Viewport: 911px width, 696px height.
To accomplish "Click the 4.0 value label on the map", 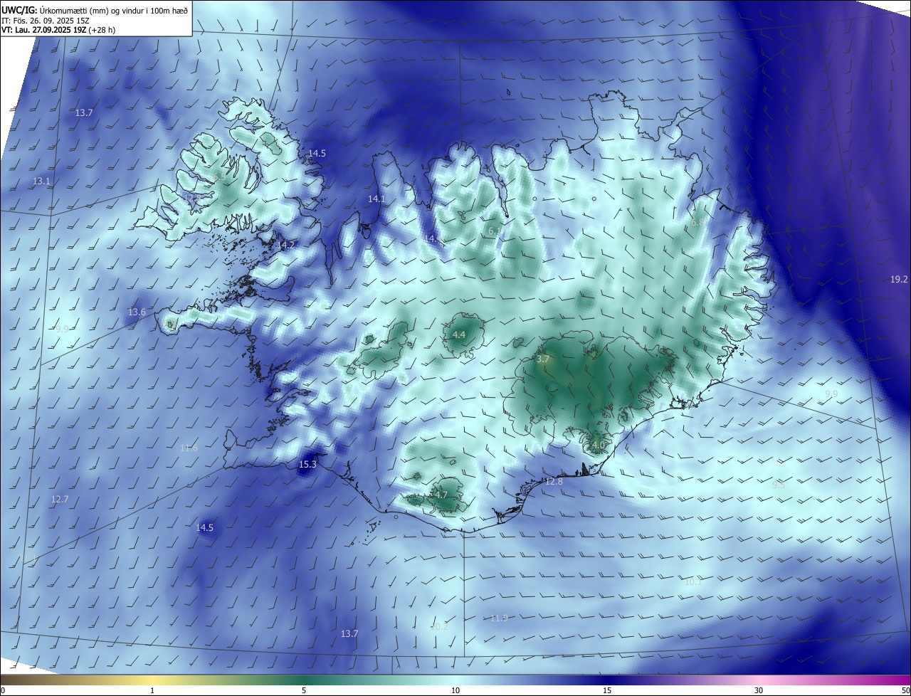I will [598, 445].
